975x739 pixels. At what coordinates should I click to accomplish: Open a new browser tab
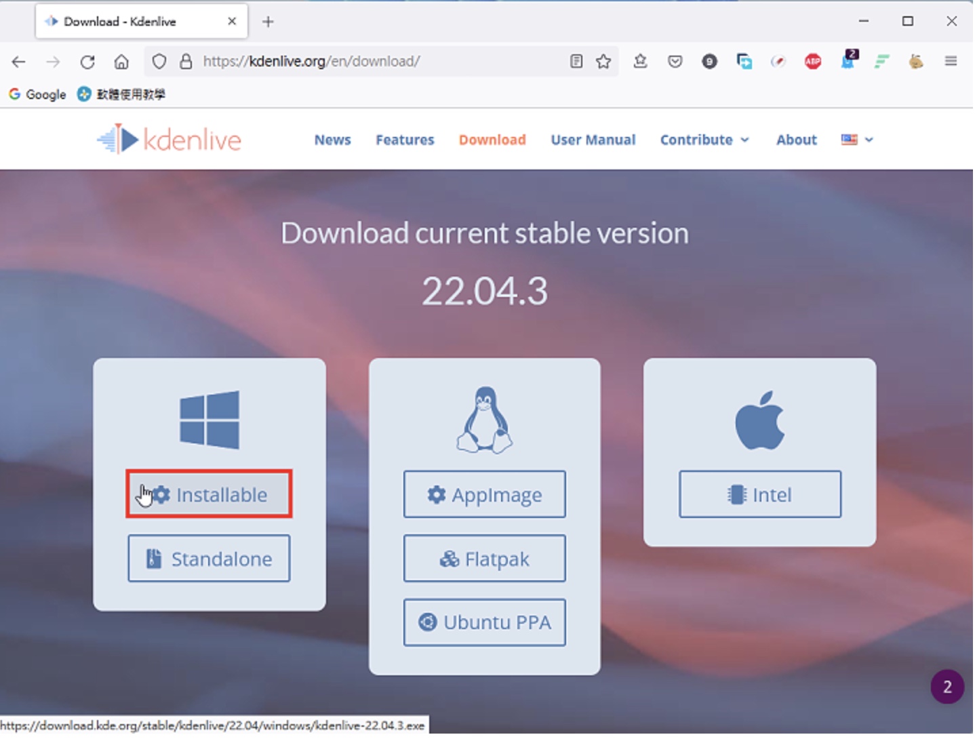click(268, 22)
